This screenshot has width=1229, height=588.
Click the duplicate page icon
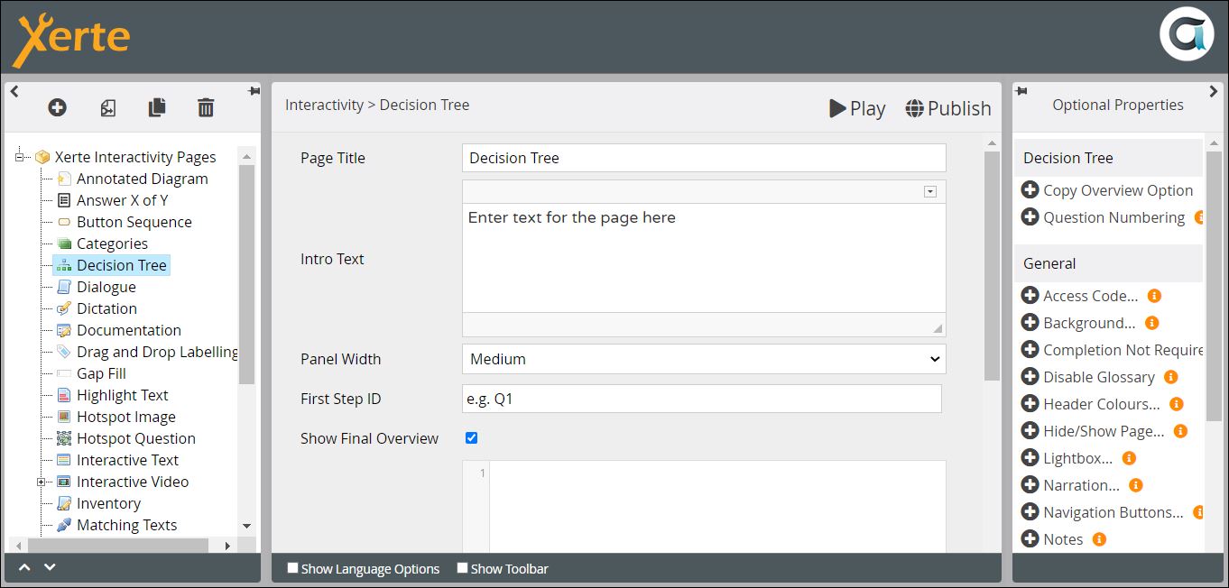[157, 108]
